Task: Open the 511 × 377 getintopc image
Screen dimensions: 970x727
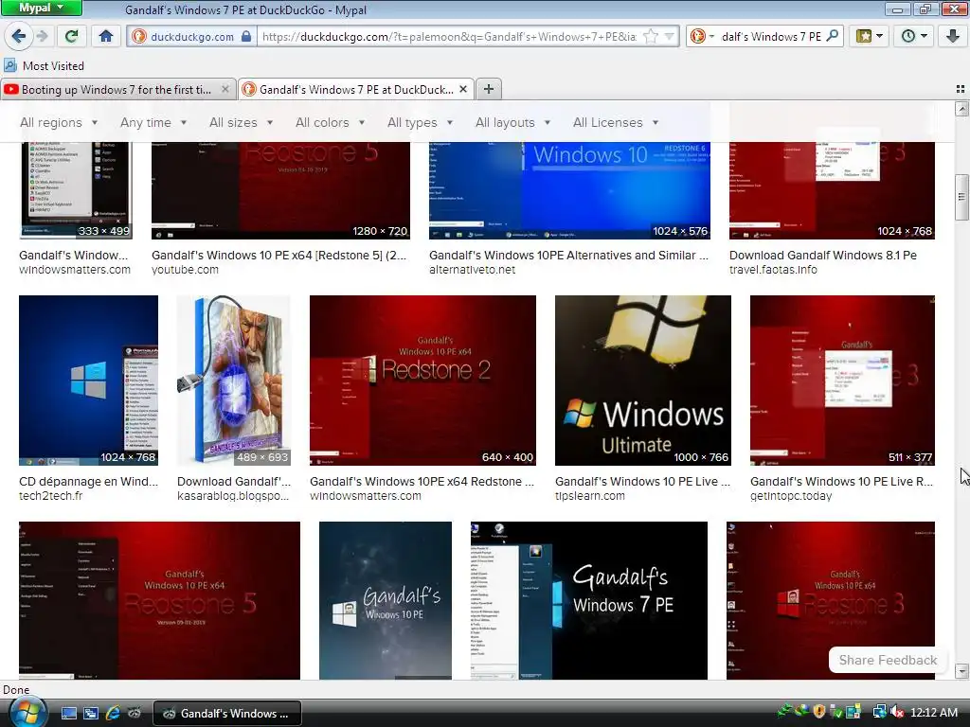Action: (842, 381)
